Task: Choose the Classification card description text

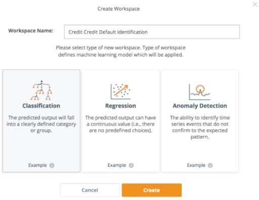Action: (41, 124)
